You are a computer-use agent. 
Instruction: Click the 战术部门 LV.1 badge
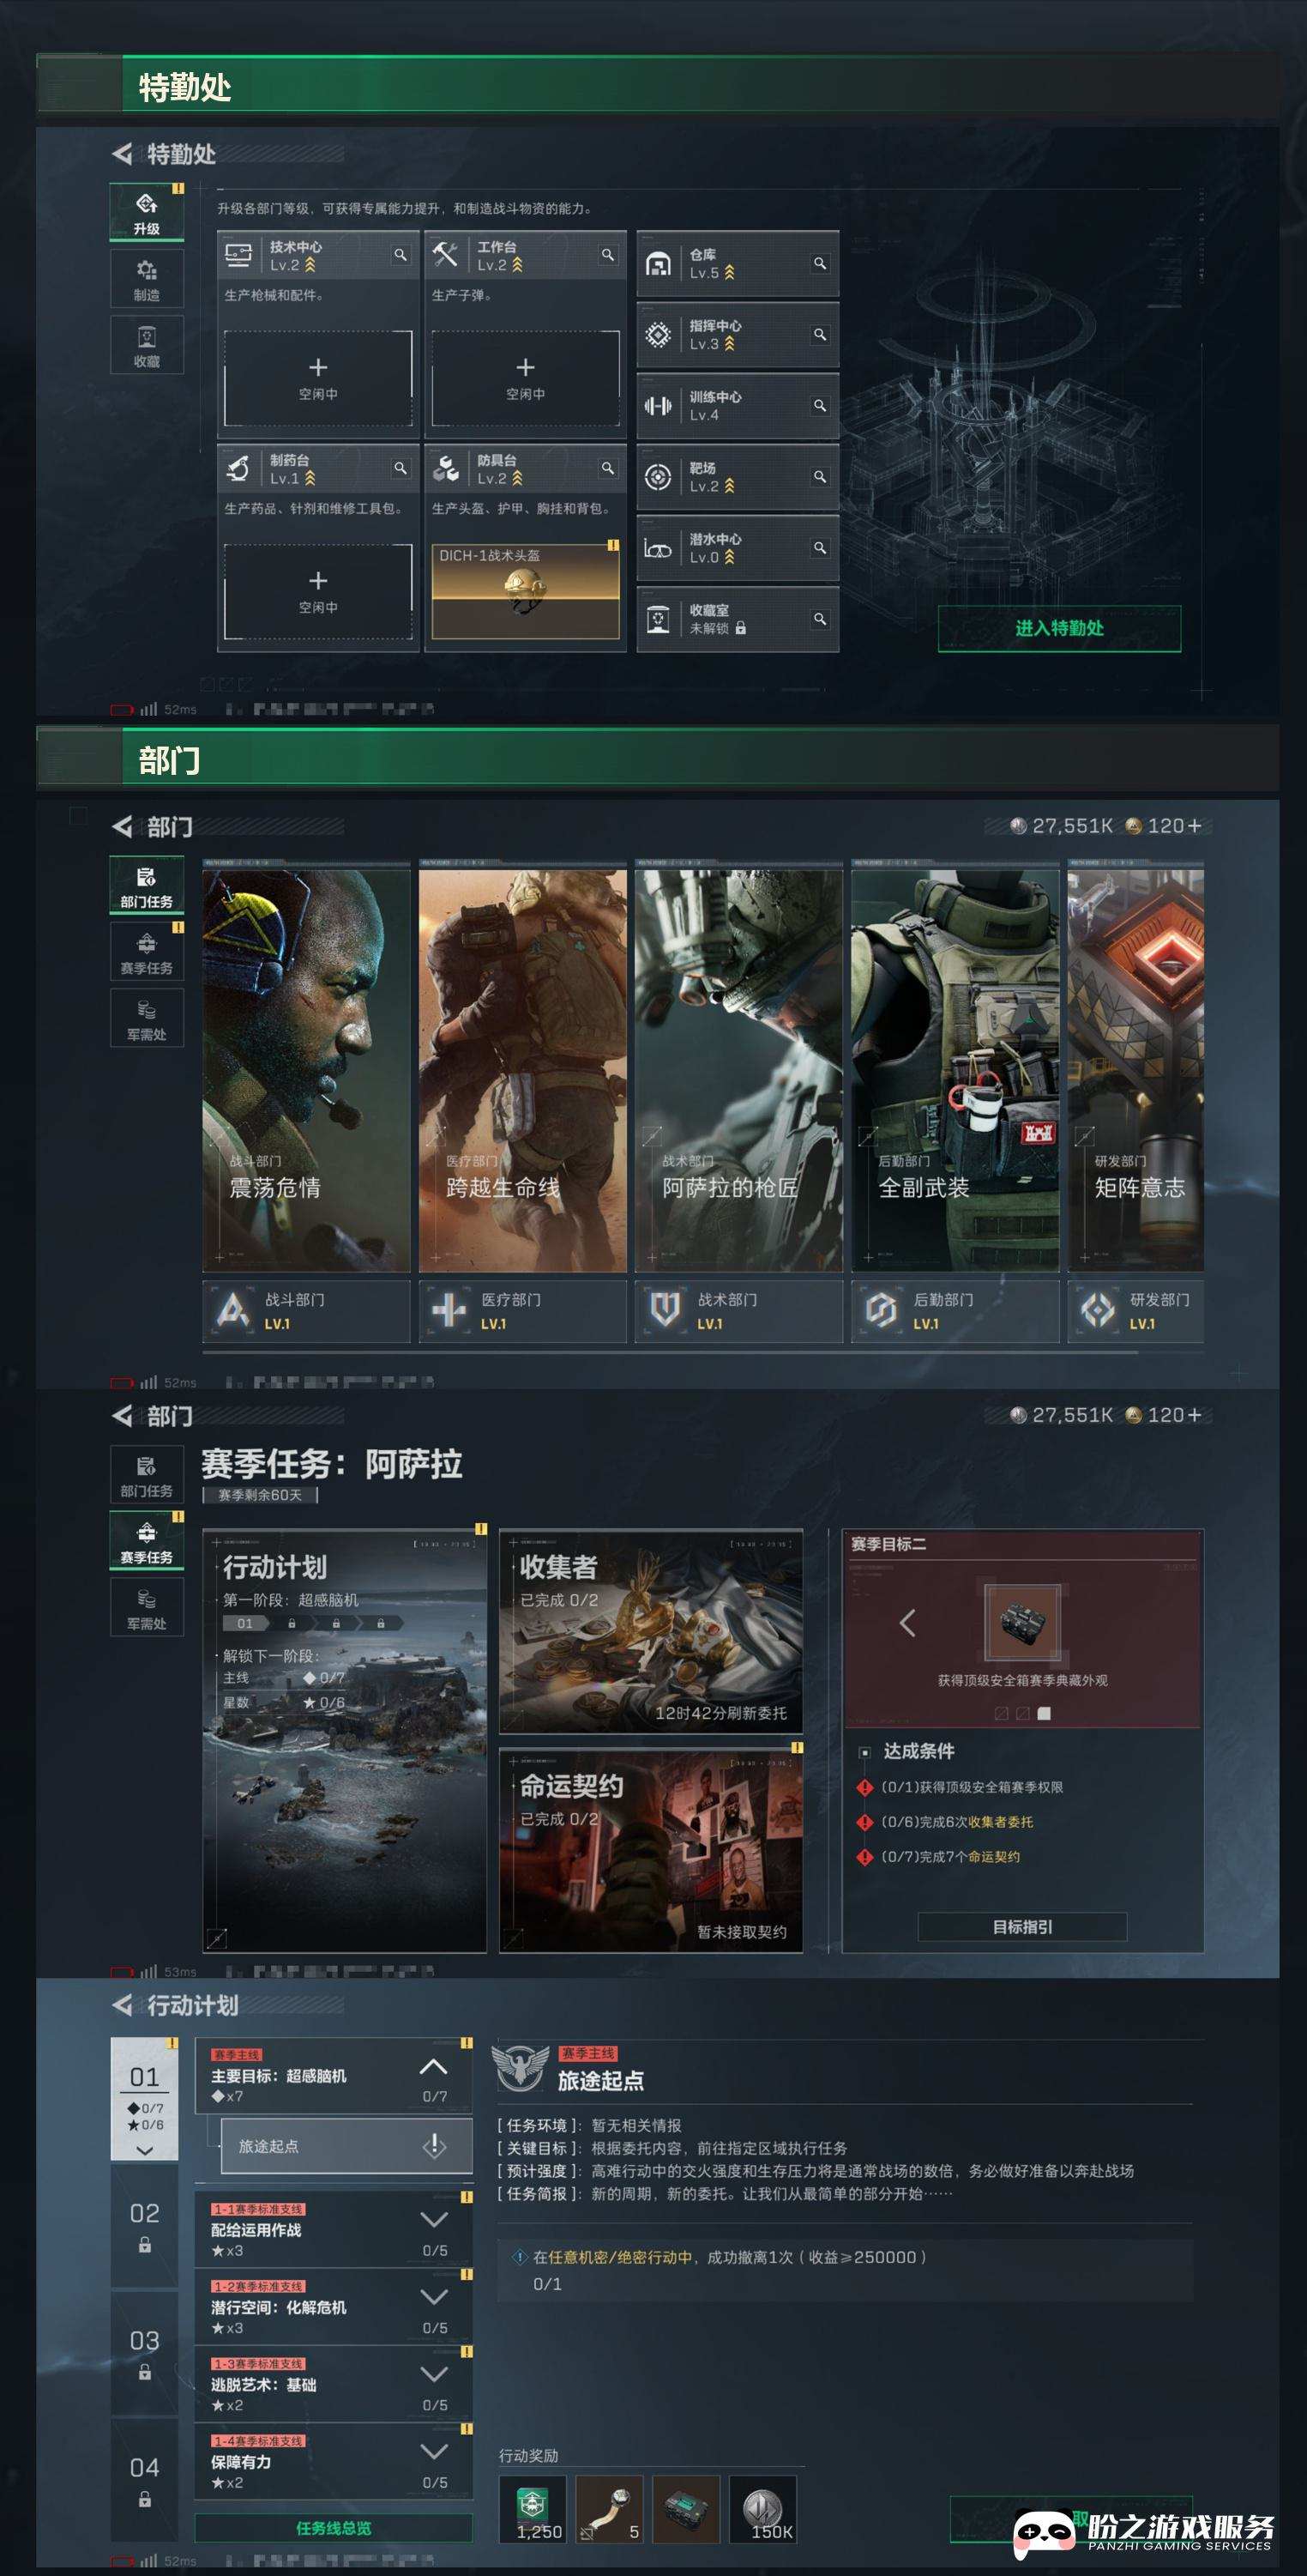[738, 1311]
